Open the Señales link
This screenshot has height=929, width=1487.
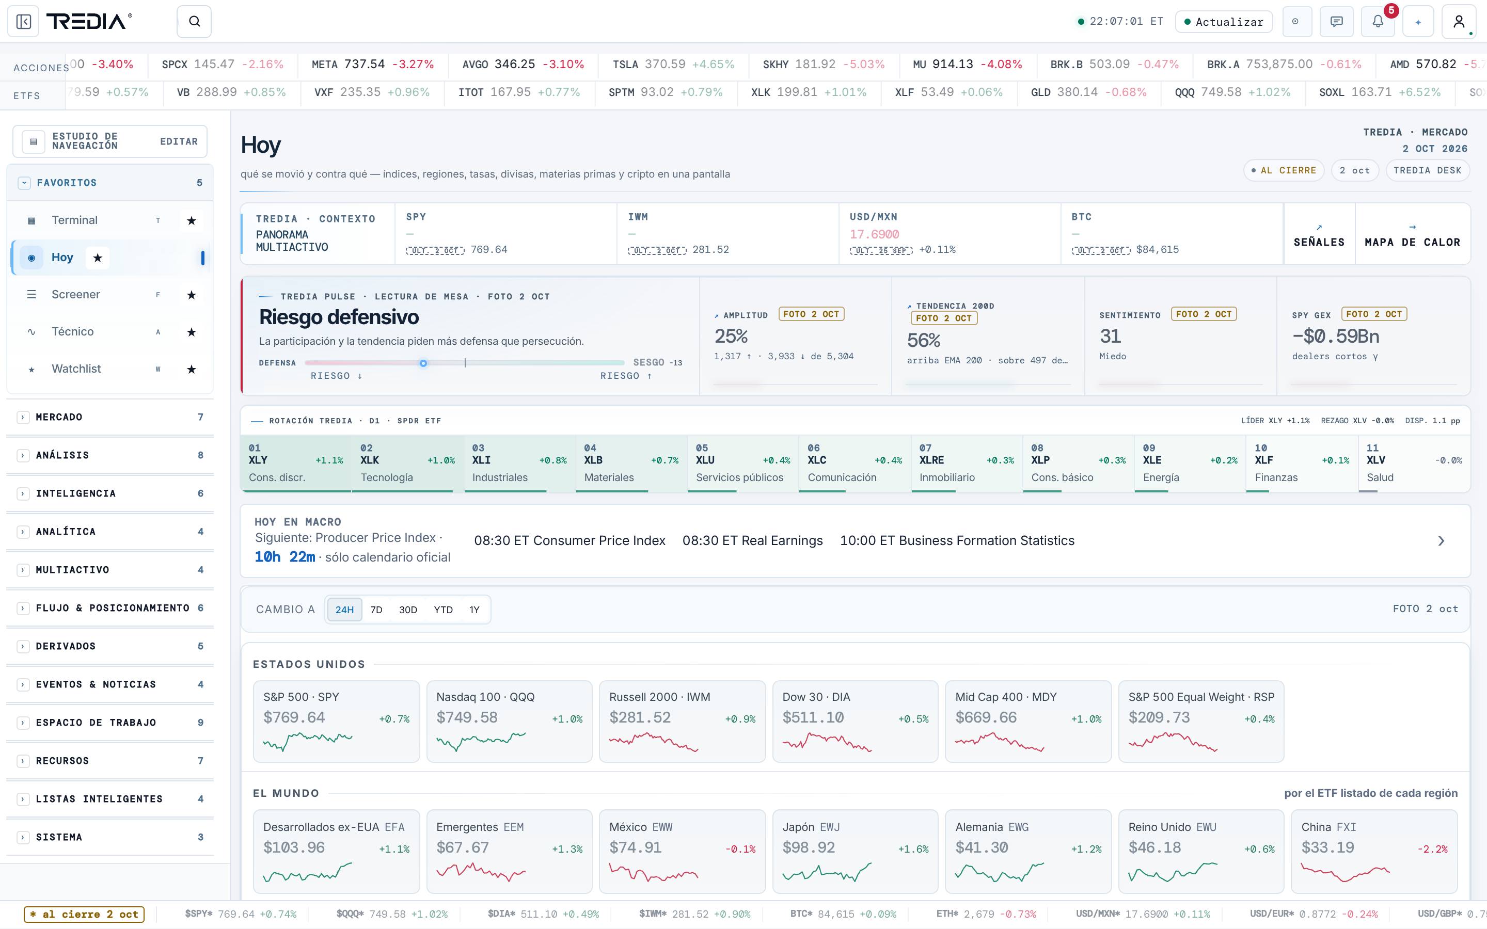click(1319, 235)
